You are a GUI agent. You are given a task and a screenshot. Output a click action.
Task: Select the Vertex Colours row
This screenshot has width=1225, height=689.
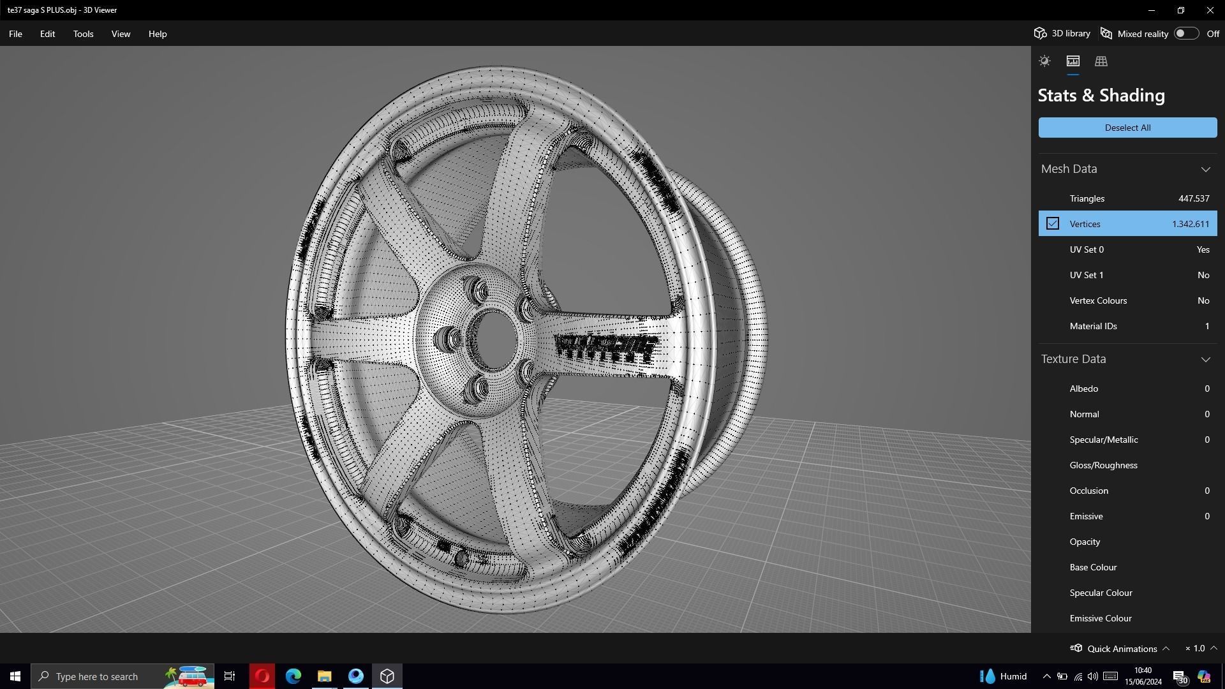click(1127, 300)
